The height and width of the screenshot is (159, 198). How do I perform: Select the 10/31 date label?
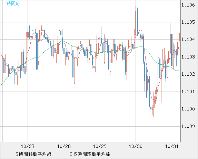[172, 146]
